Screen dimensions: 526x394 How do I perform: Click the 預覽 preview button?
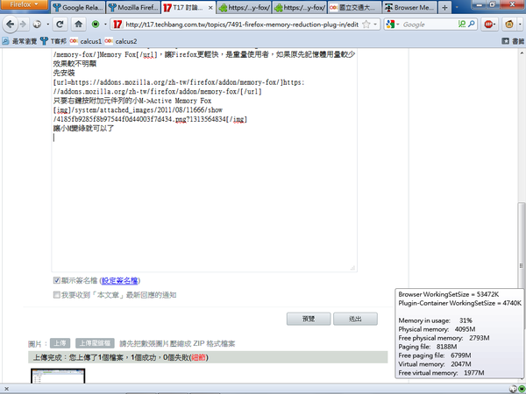click(309, 319)
